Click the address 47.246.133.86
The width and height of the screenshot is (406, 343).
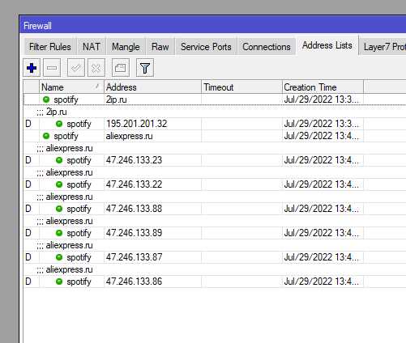pos(134,282)
